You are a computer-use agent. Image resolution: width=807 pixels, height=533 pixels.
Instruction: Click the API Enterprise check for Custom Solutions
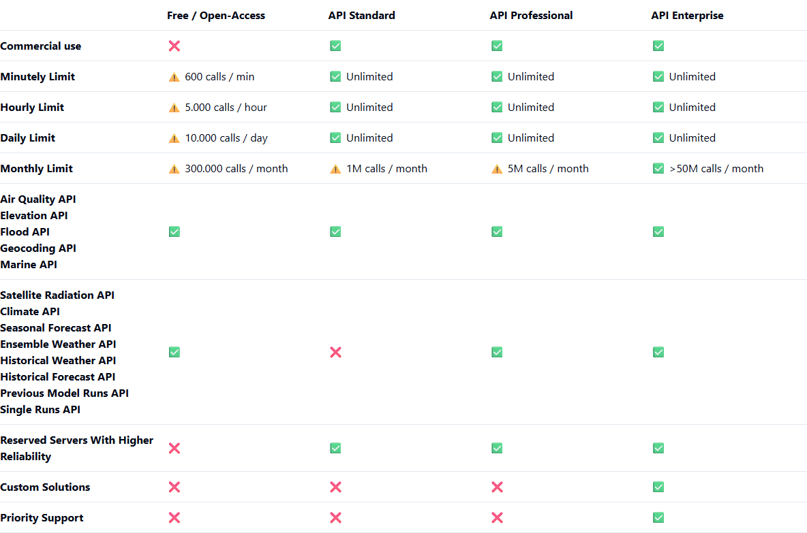point(658,487)
